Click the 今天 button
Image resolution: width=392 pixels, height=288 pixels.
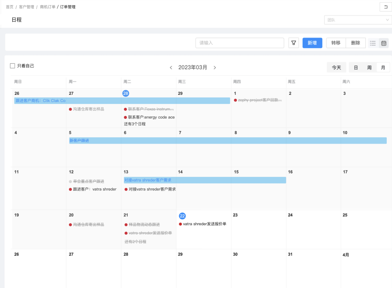coord(336,68)
